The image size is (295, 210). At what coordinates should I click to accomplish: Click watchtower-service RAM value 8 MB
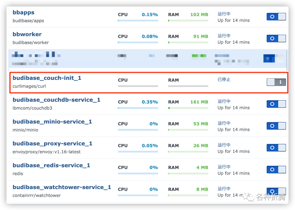click(x=202, y=189)
